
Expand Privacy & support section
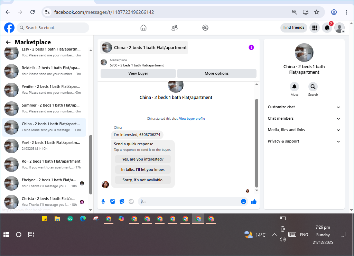point(304,141)
